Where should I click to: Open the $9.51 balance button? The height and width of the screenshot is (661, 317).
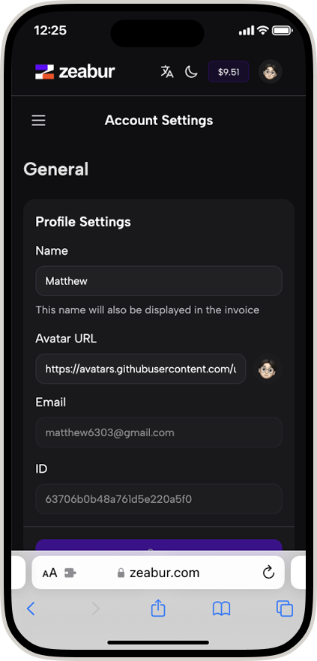tap(229, 72)
